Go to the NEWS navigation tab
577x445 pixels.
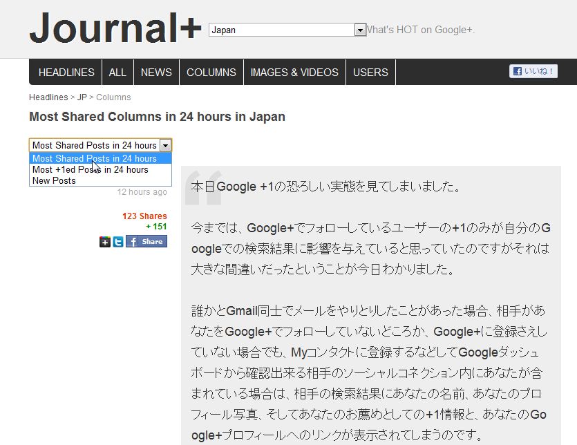coord(156,72)
